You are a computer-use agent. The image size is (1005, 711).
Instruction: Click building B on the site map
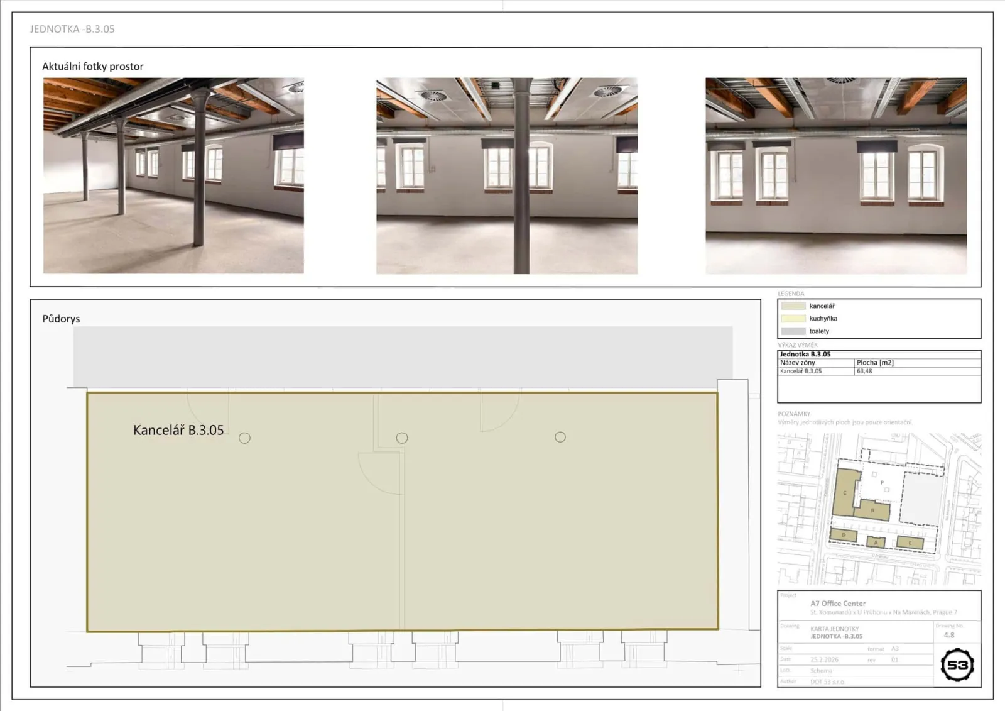pyautogui.click(x=873, y=510)
